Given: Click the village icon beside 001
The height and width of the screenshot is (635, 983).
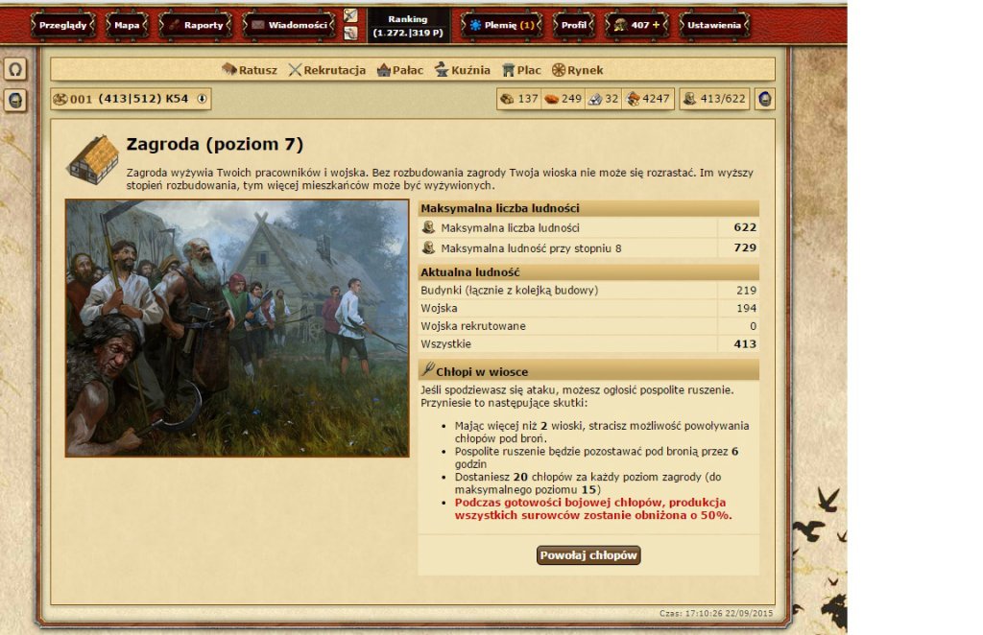Looking at the screenshot, I should coord(60,99).
